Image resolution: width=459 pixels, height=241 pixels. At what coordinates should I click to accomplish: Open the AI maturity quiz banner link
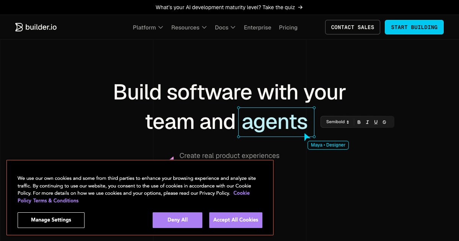click(229, 7)
